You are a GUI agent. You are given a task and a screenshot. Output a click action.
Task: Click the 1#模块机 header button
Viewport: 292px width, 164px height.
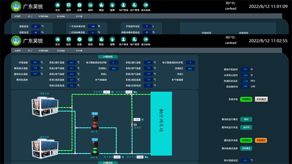(108, 57)
